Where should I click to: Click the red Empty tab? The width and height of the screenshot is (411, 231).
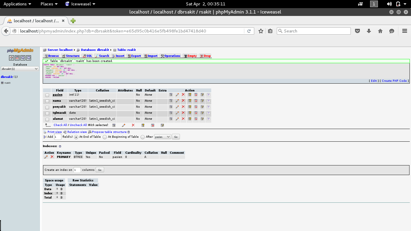(x=190, y=56)
